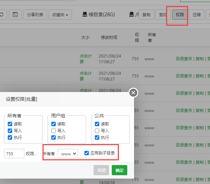The width and height of the screenshot is (210, 184).
Task: Click 复制 link in second row
Action: click(200, 76)
